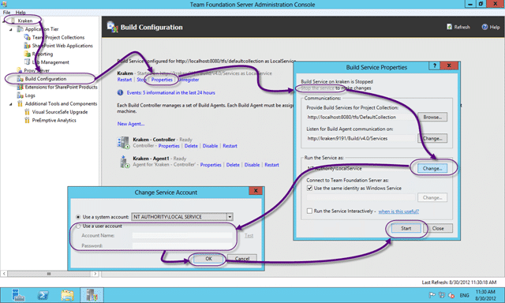
Task: Open the NT AUTHORITY\LOCAL SERVICE dropdown
Action: click(230, 217)
